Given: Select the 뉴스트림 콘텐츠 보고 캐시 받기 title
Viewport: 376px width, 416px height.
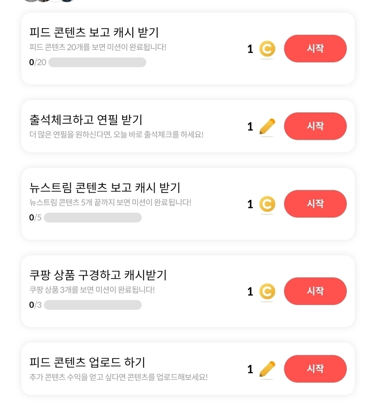Looking at the screenshot, I should pos(105,188).
